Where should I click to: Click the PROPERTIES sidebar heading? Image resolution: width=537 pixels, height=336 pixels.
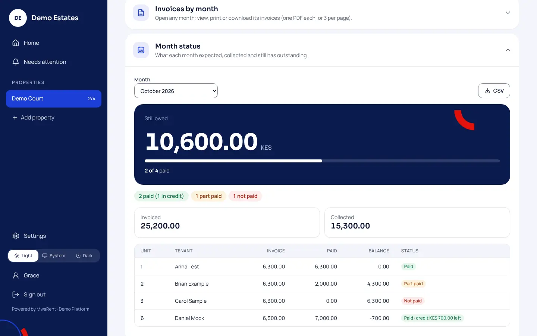(28, 83)
